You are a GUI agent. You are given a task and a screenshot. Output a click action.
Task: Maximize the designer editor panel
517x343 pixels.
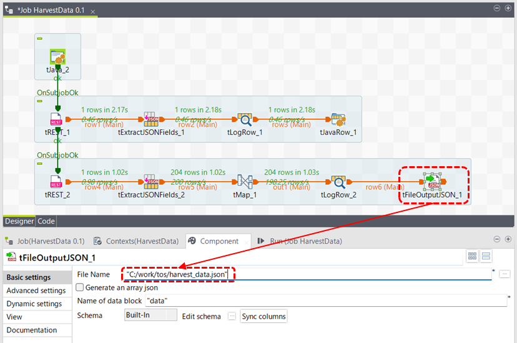(508, 8)
